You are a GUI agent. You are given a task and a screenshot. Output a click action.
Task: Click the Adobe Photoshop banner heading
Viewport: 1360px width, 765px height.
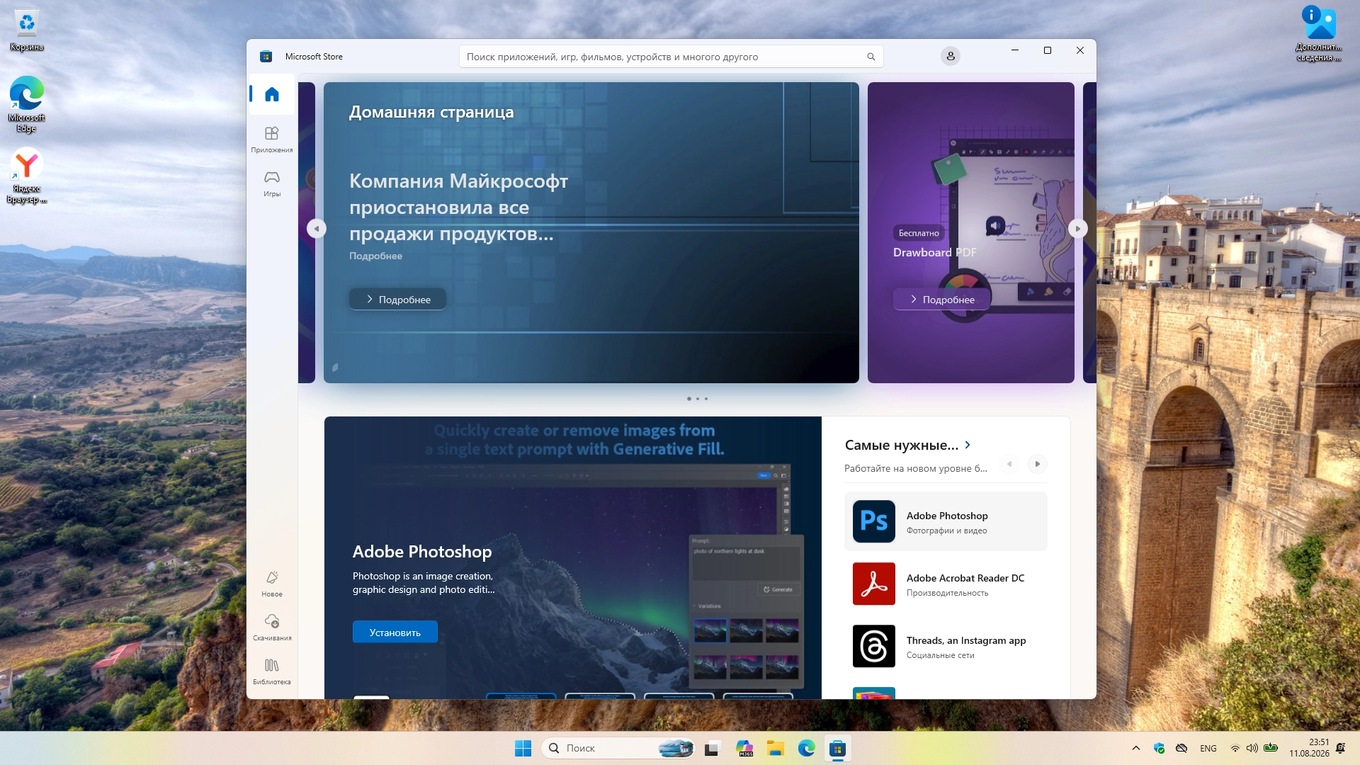click(x=422, y=551)
